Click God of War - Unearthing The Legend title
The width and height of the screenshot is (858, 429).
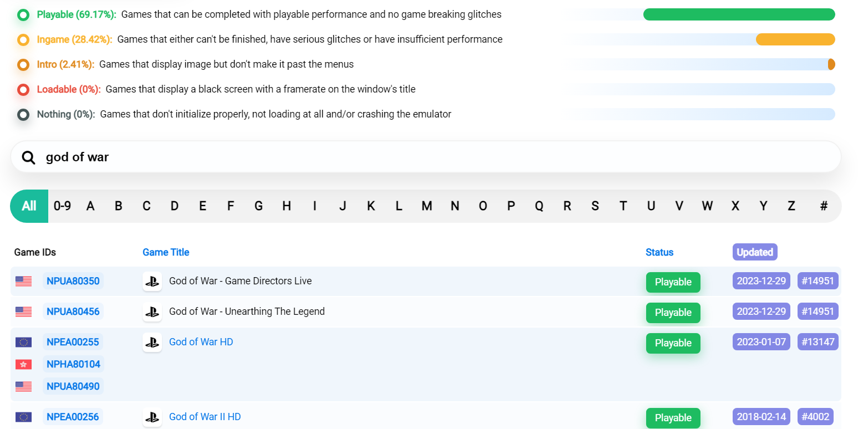[247, 311]
